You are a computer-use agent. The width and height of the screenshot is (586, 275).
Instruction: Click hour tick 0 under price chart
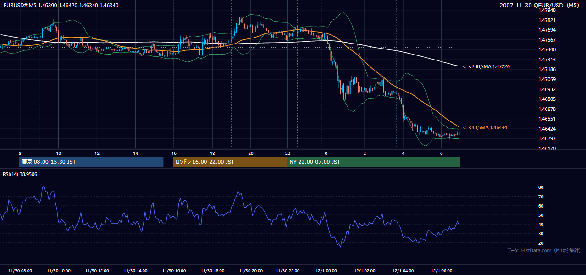(326, 153)
